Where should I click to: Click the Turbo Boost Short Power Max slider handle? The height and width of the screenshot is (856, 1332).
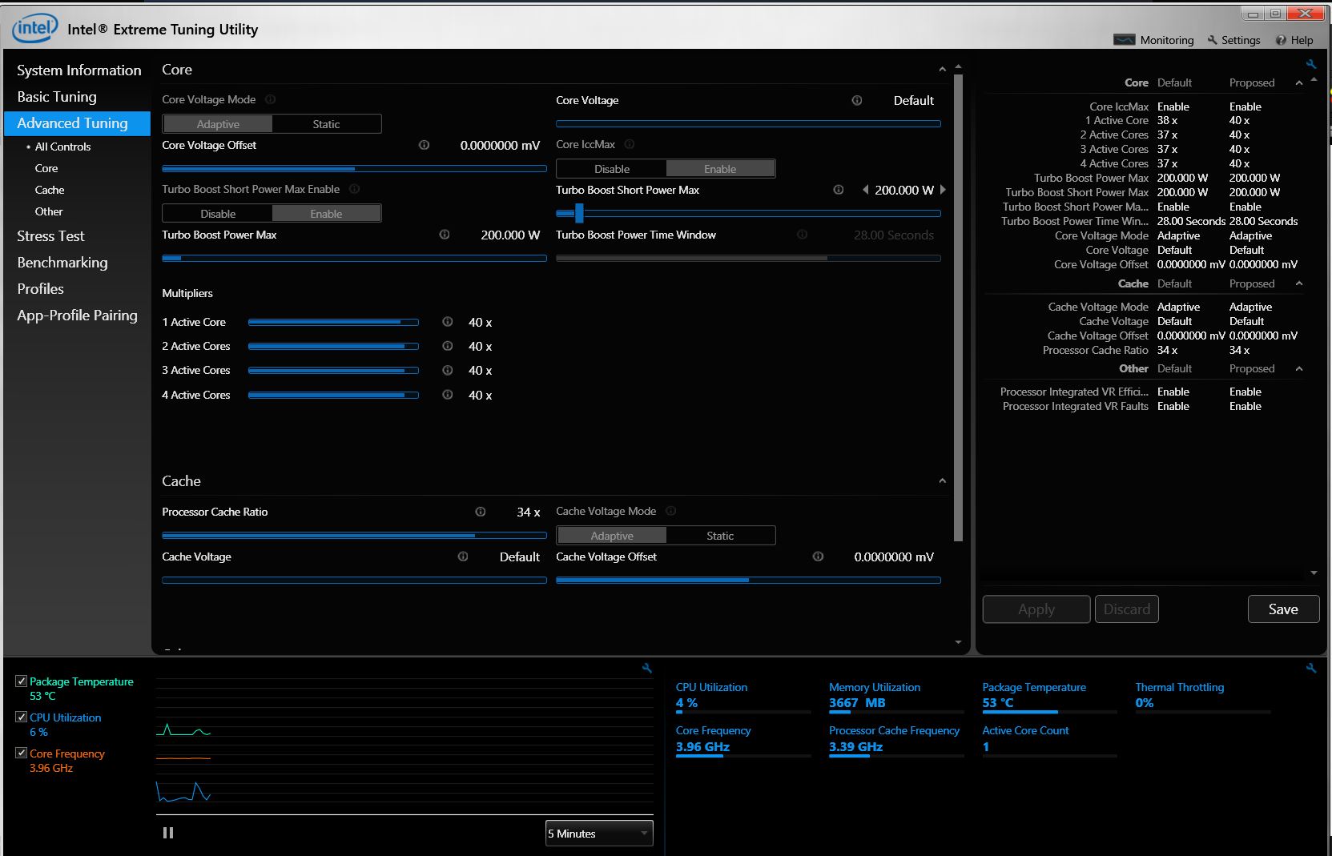pyautogui.click(x=579, y=213)
